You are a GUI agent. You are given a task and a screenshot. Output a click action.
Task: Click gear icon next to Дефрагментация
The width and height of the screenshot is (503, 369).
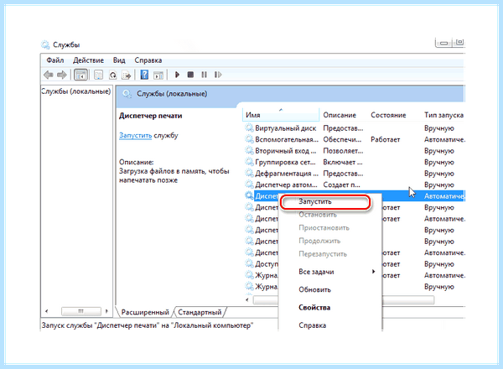tap(249, 173)
